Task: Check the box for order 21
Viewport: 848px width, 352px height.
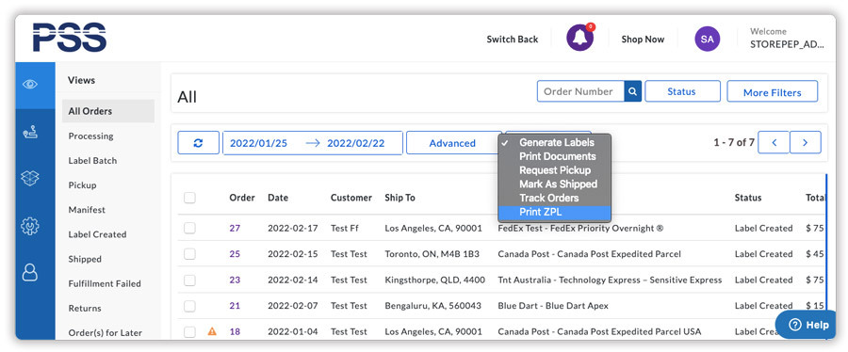Action: (x=189, y=306)
